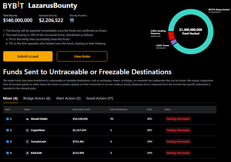Click the Wasabi Wallet logo icon
This screenshot has height=162, width=231.
[x=27, y=119]
